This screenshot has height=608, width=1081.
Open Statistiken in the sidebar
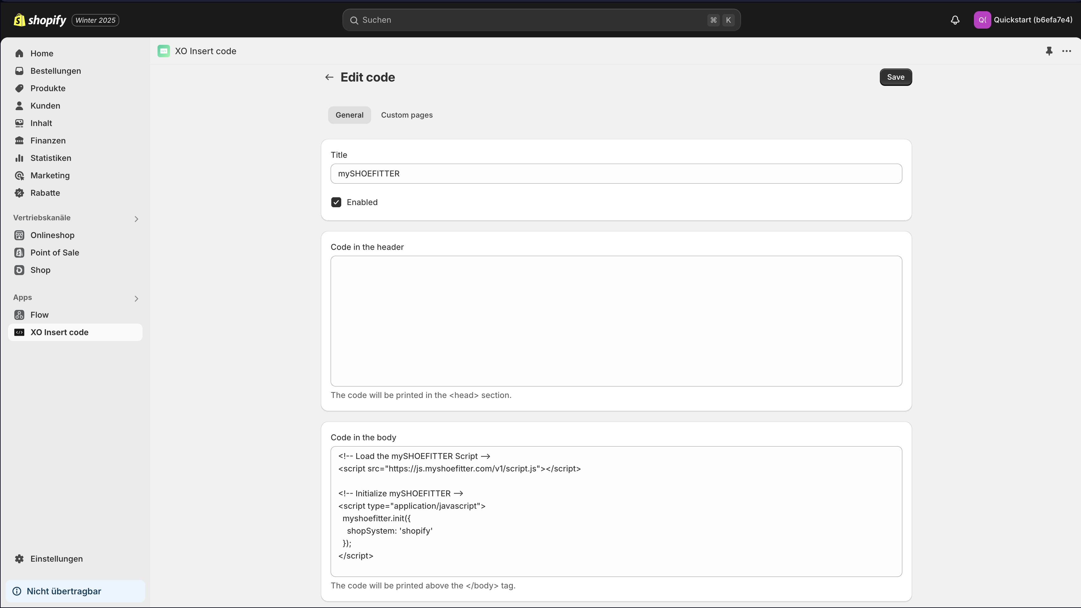click(75, 158)
